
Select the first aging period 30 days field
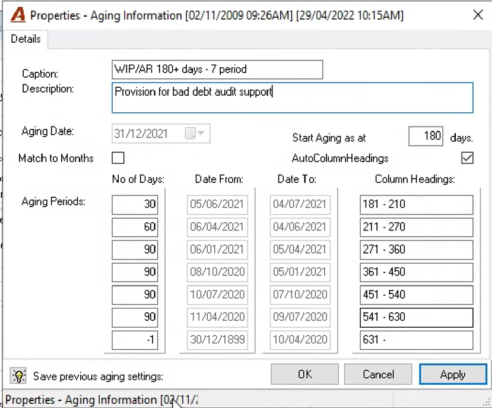(x=135, y=204)
